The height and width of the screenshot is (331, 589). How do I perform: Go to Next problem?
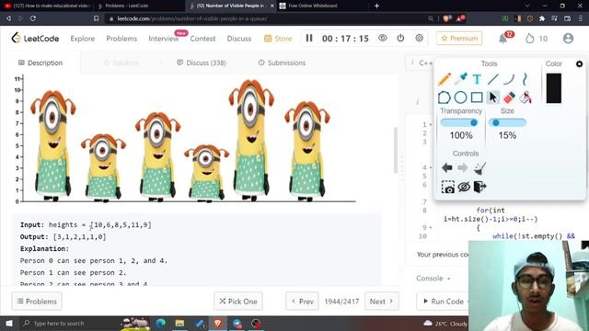(x=381, y=302)
